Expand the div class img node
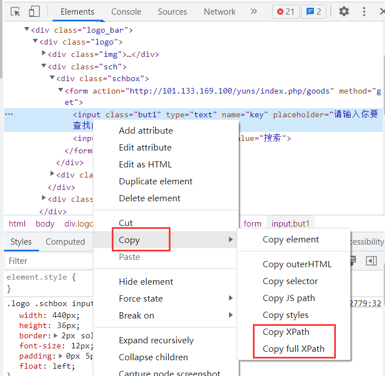The height and width of the screenshot is (376, 385). point(43,52)
